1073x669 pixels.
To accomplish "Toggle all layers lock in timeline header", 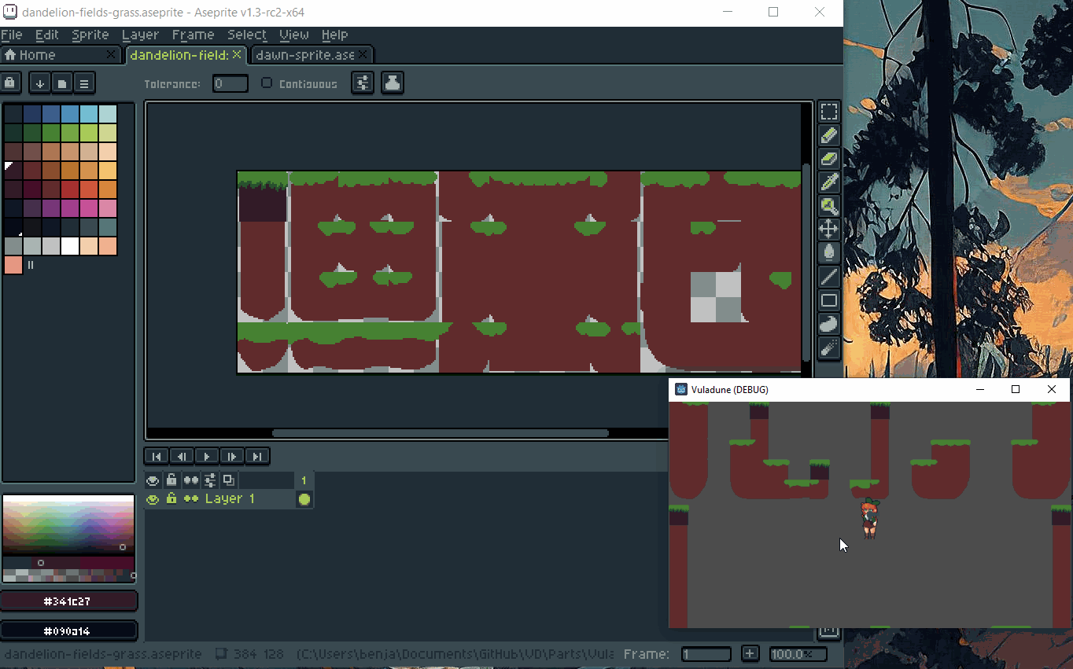I will pyautogui.click(x=171, y=480).
